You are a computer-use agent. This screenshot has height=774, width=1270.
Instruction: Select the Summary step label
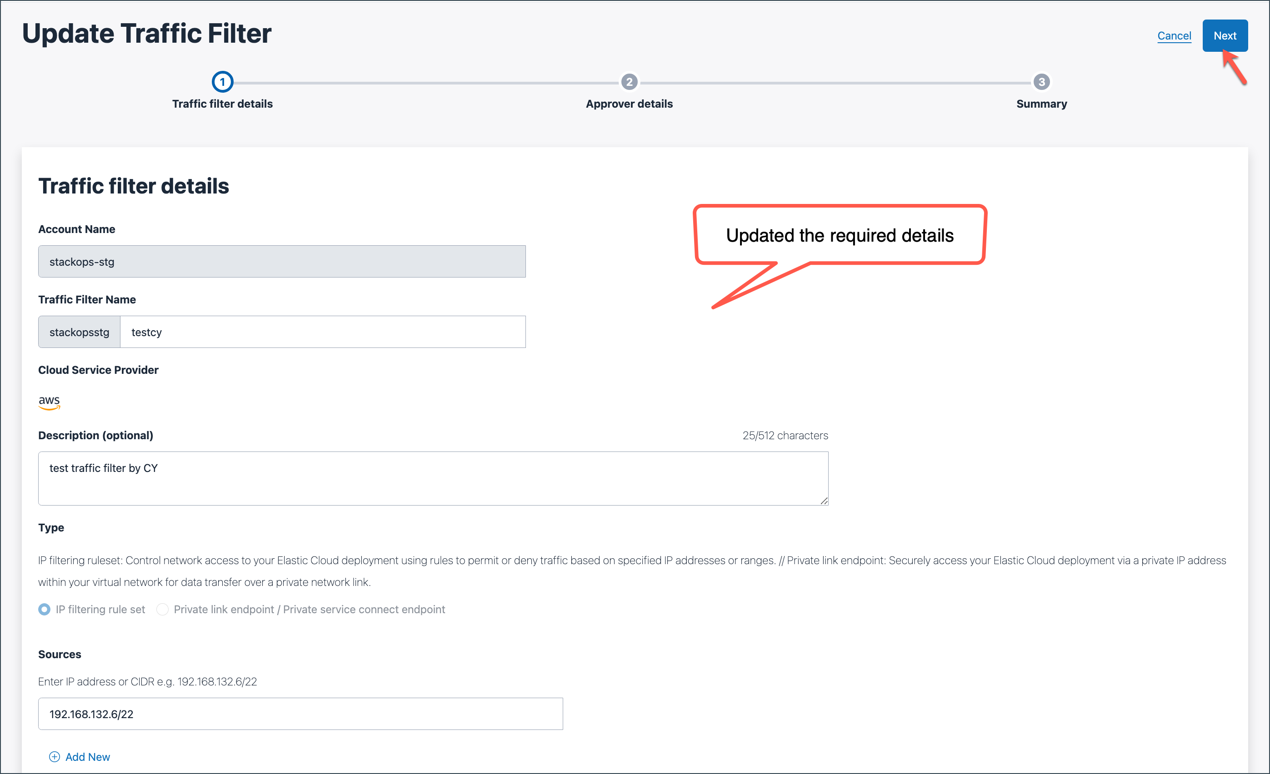pos(1041,104)
